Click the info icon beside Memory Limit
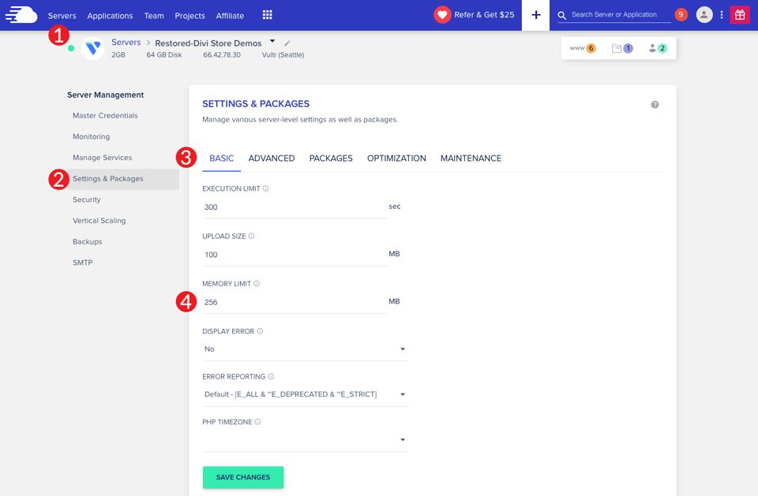The width and height of the screenshot is (758, 496). [x=257, y=284]
